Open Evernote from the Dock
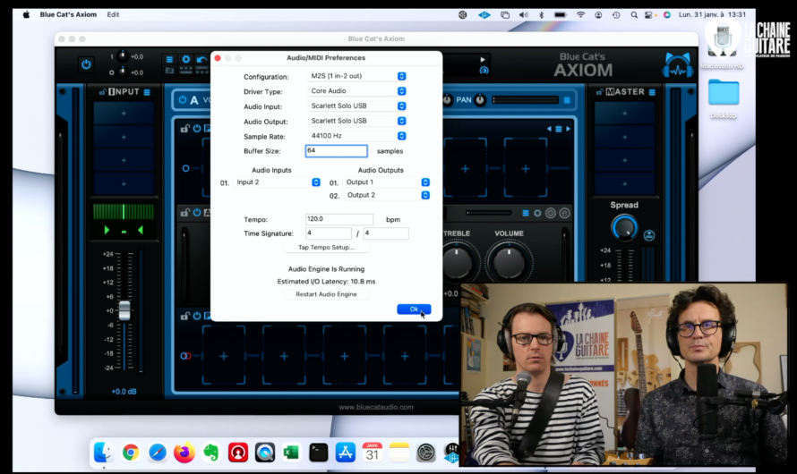 (211, 453)
